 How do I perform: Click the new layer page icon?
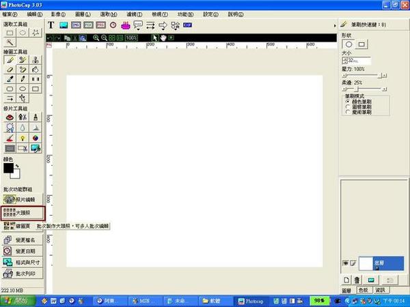click(346, 280)
